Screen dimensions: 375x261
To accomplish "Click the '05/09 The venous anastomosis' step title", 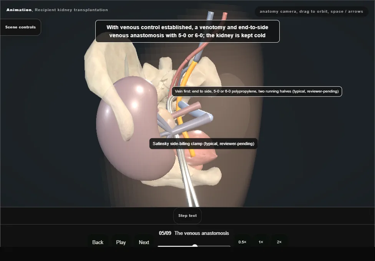I will 194,233.
